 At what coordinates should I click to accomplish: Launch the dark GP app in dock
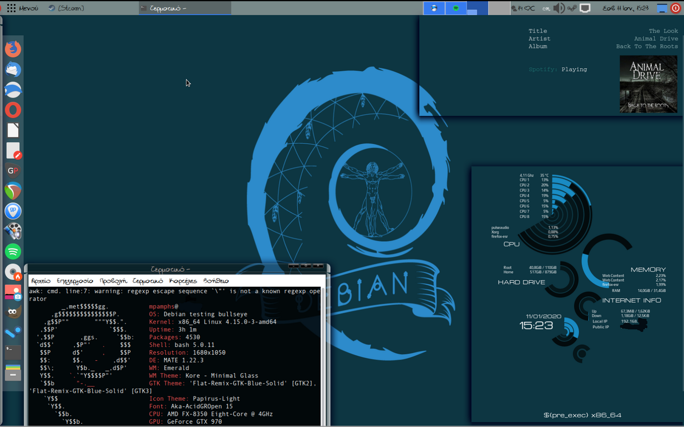tap(13, 171)
